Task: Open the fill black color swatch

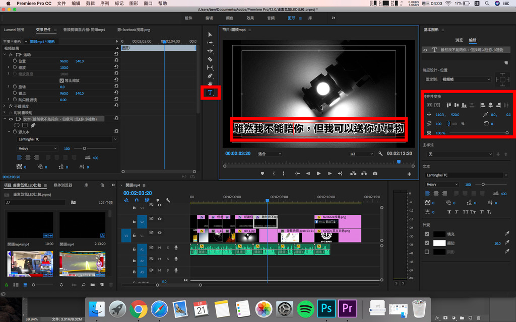Action: [439, 234]
